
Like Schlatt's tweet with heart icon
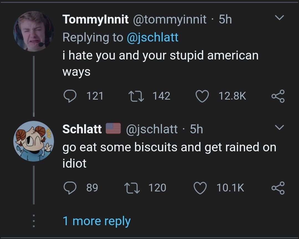[200, 188]
